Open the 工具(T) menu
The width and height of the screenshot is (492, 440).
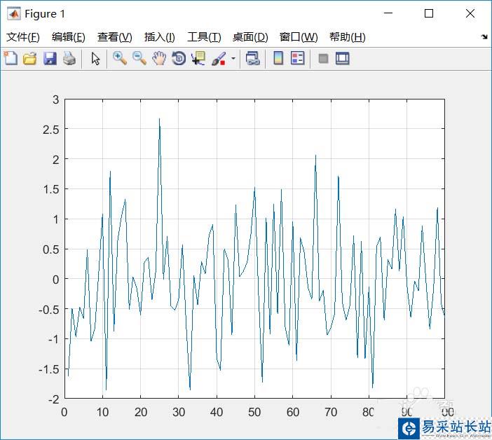click(x=204, y=37)
